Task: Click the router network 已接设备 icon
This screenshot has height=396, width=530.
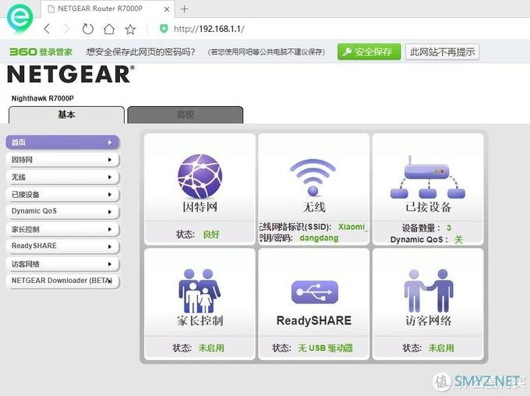Action: (428, 177)
